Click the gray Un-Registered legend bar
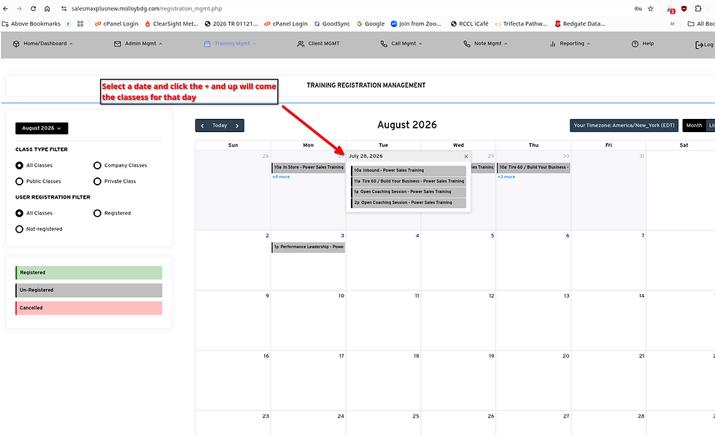 point(88,290)
